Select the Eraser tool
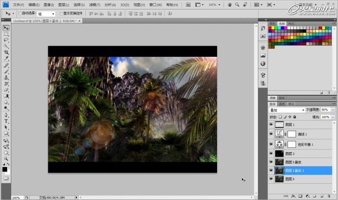 (x=6, y=89)
